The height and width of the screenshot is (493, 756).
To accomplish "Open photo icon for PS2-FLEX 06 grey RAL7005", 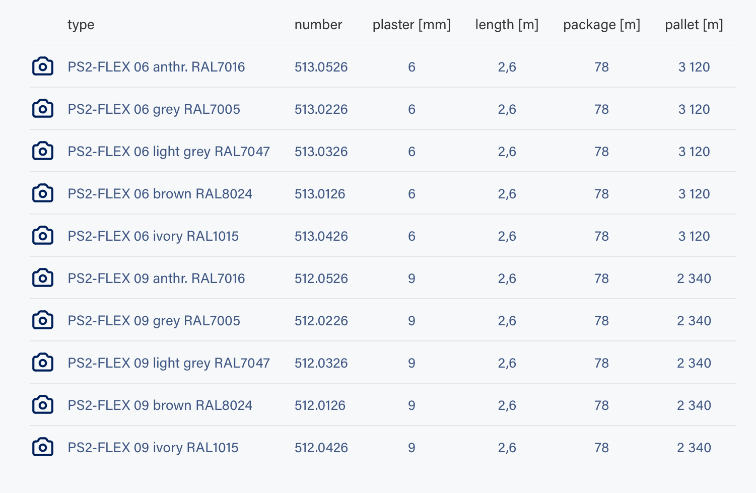I will coord(43,109).
